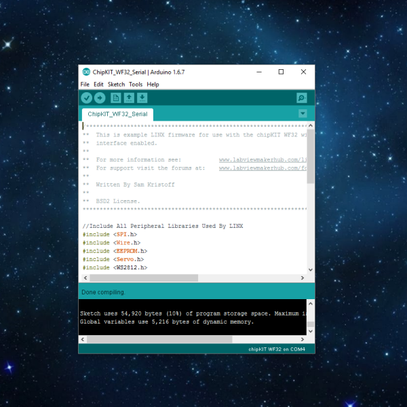
Task: Open the Edit menu
Action: point(98,84)
